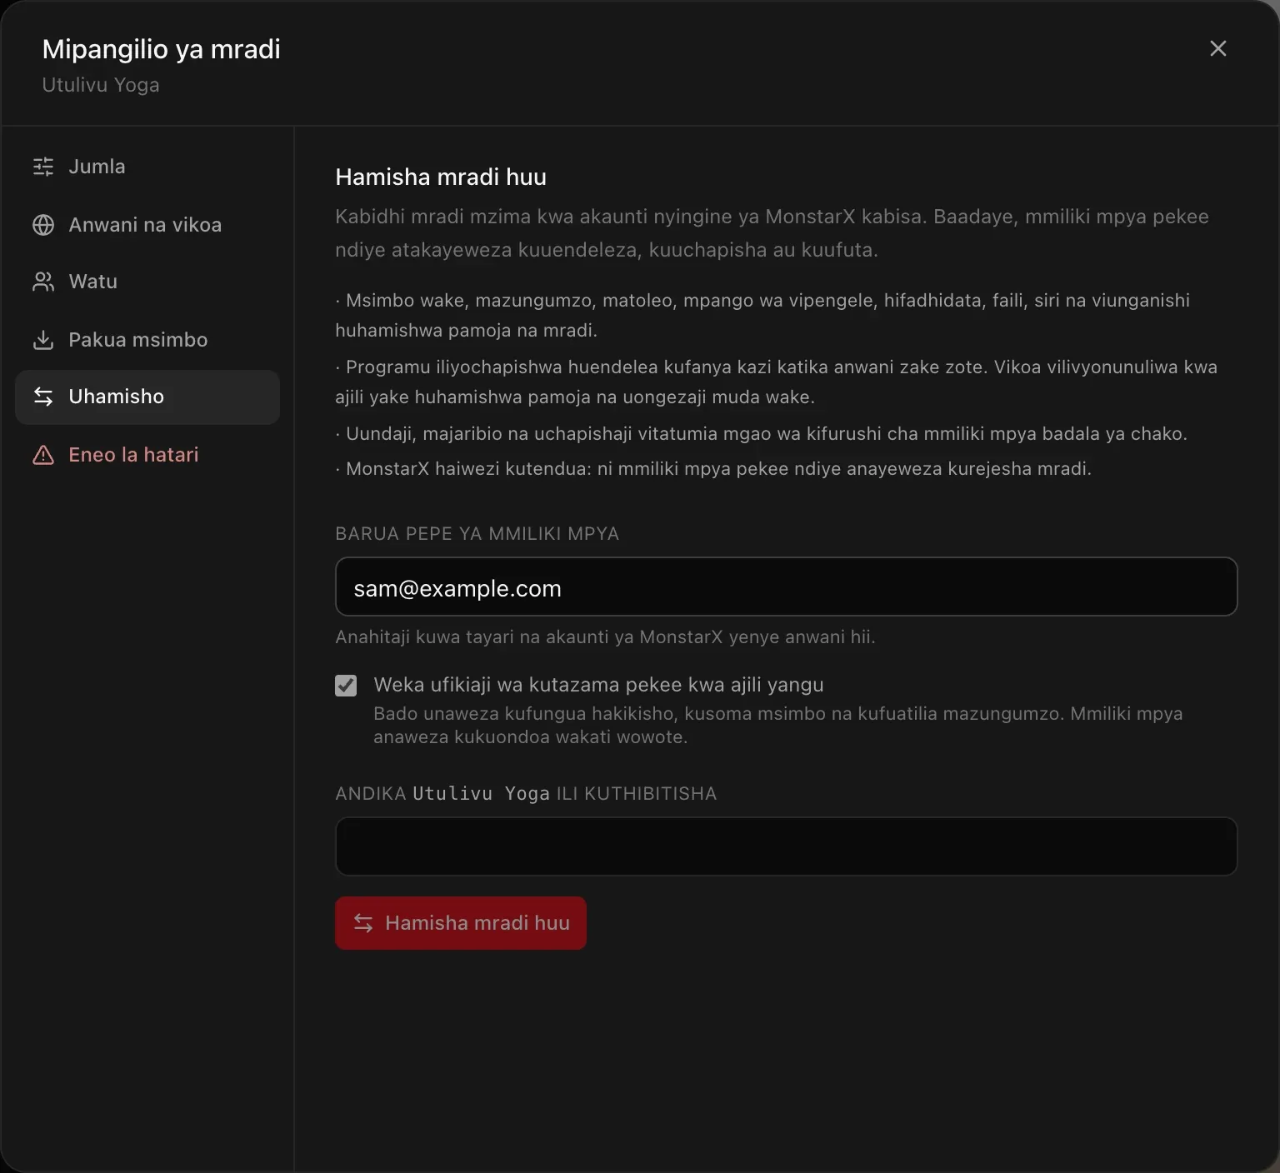This screenshot has width=1280, height=1173.
Task: Click the red Hamisha mradi huu button
Action: (461, 923)
